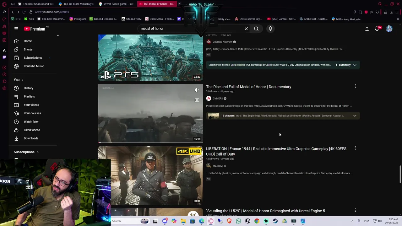Click the page vertical scrollbar thumb
The height and width of the screenshot is (226, 402).
pos(400,174)
